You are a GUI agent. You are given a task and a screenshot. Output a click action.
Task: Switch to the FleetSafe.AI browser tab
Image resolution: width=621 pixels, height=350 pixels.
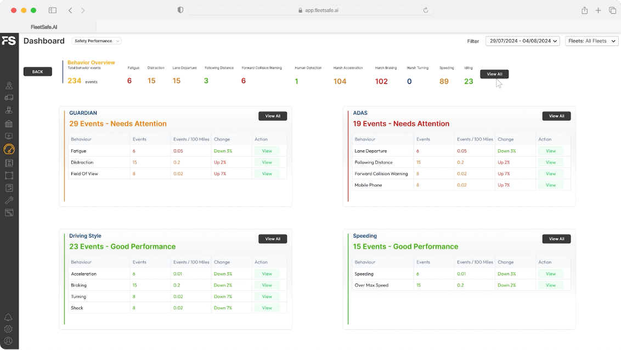(x=44, y=27)
